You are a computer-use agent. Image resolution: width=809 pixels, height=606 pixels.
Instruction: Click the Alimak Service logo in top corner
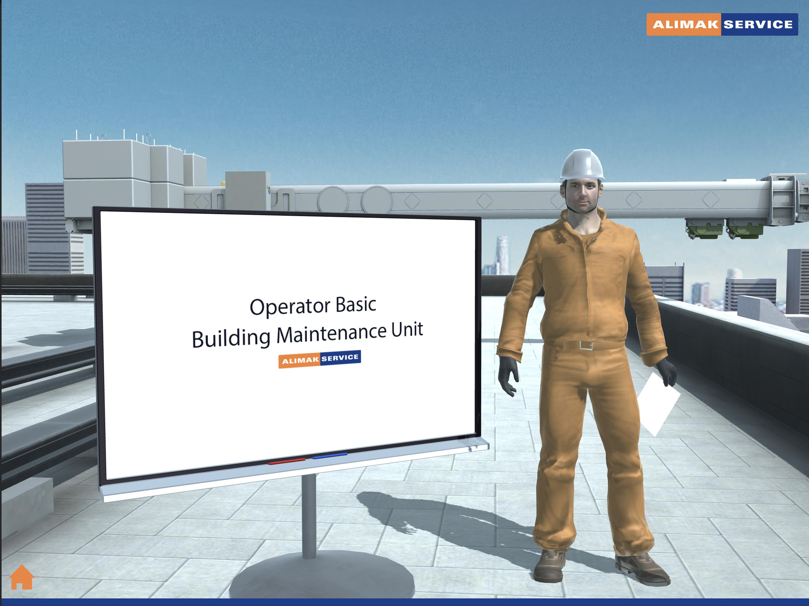[x=722, y=25]
